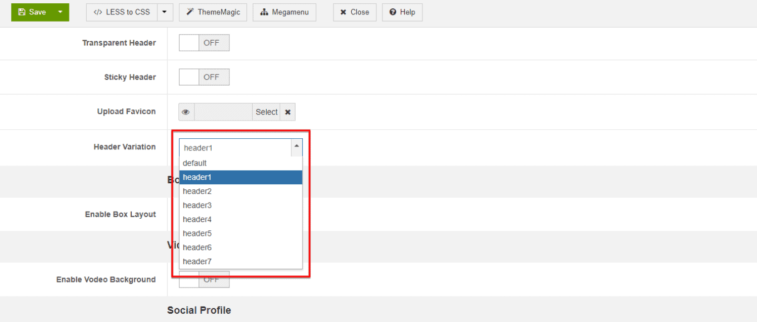
Task: Toggle the Transparent Header switch
Action: 204,43
